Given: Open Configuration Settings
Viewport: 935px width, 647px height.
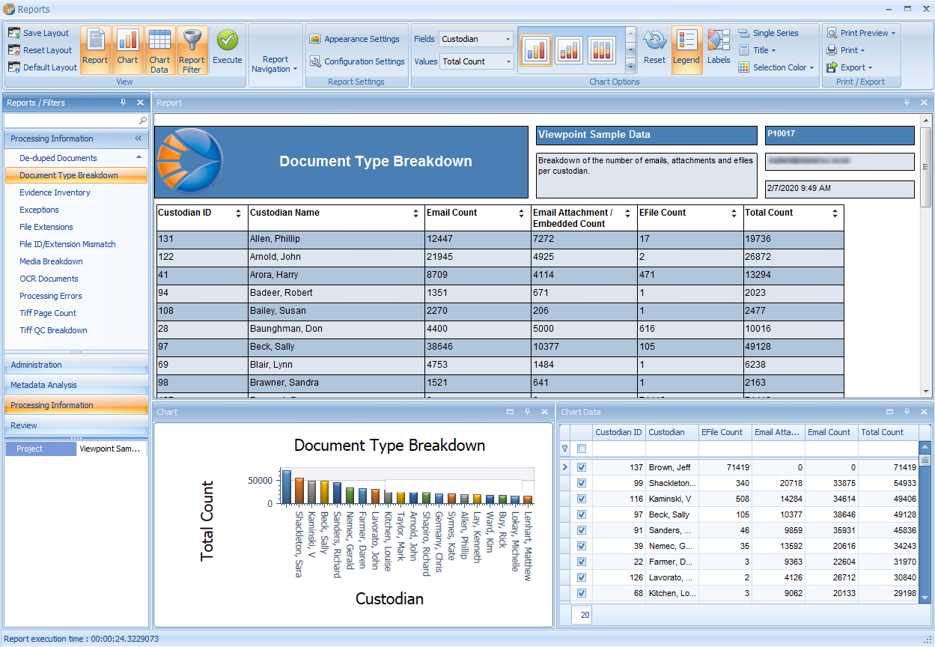Looking at the screenshot, I should 358,61.
